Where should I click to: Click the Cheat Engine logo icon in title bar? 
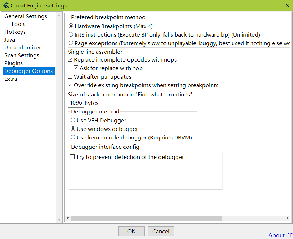click(6, 5)
